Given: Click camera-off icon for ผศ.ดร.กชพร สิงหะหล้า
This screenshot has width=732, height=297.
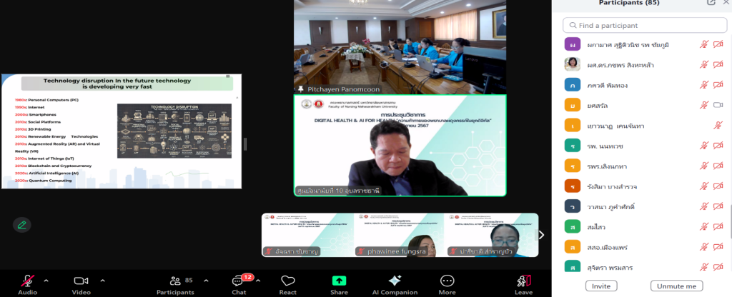Looking at the screenshot, I should [718, 65].
